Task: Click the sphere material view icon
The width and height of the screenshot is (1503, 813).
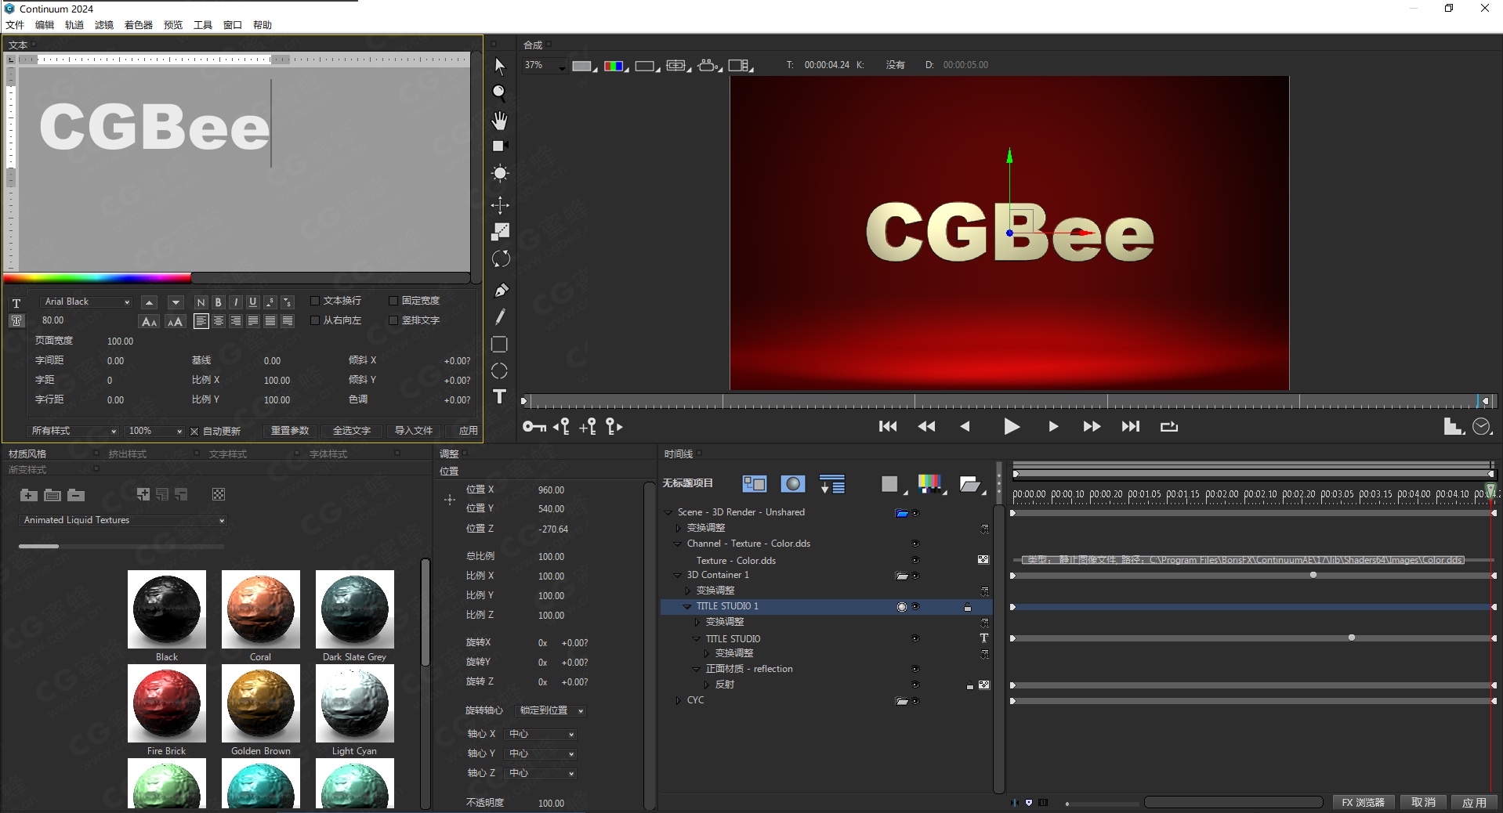Action: (793, 484)
